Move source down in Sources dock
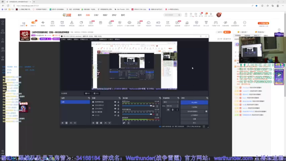Image resolution: width=286 pixels, height=161 pixels. point(110,123)
